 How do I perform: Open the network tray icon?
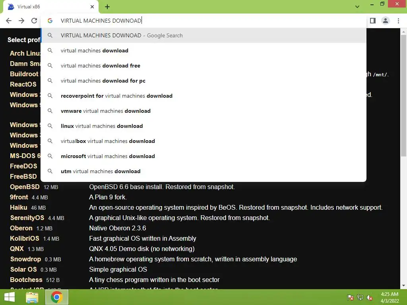360,297
